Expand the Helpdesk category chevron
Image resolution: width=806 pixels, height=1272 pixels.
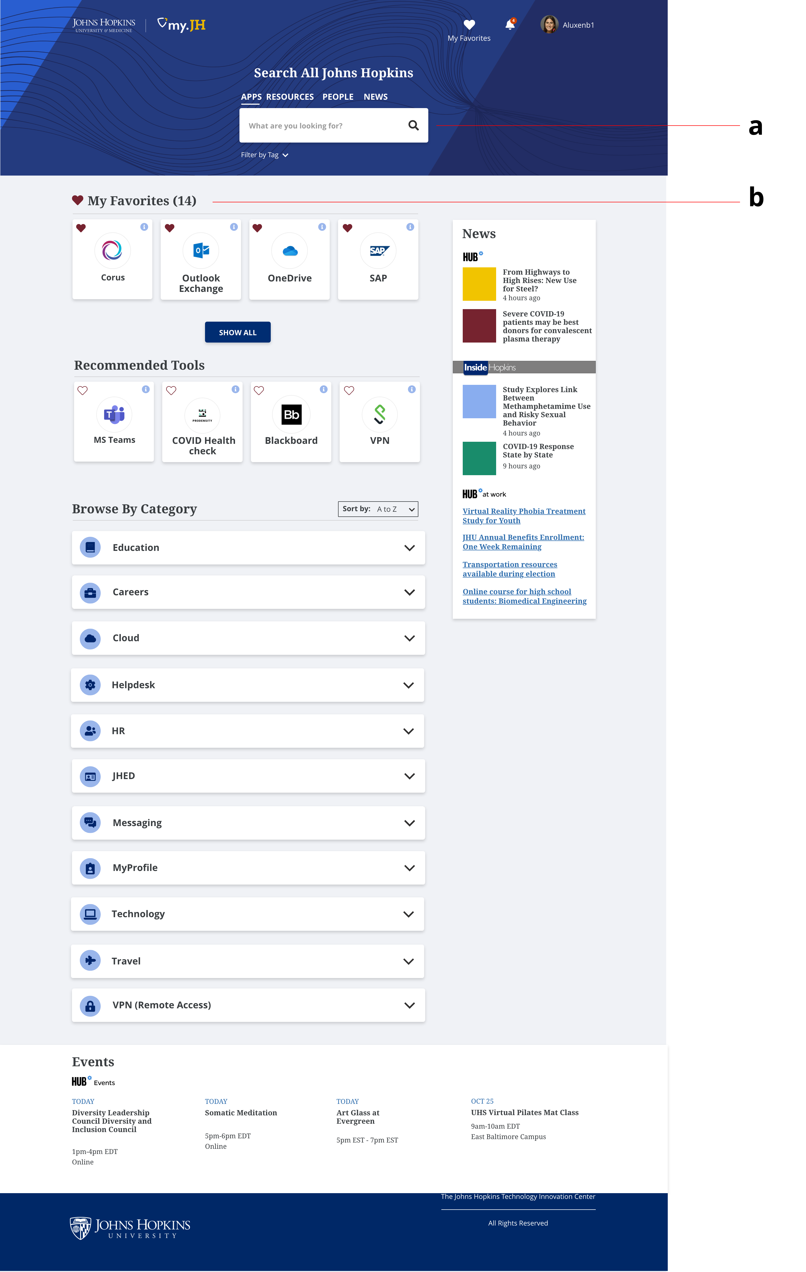click(x=408, y=685)
